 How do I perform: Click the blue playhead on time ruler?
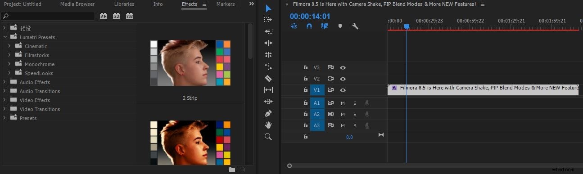[x=407, y=27]
